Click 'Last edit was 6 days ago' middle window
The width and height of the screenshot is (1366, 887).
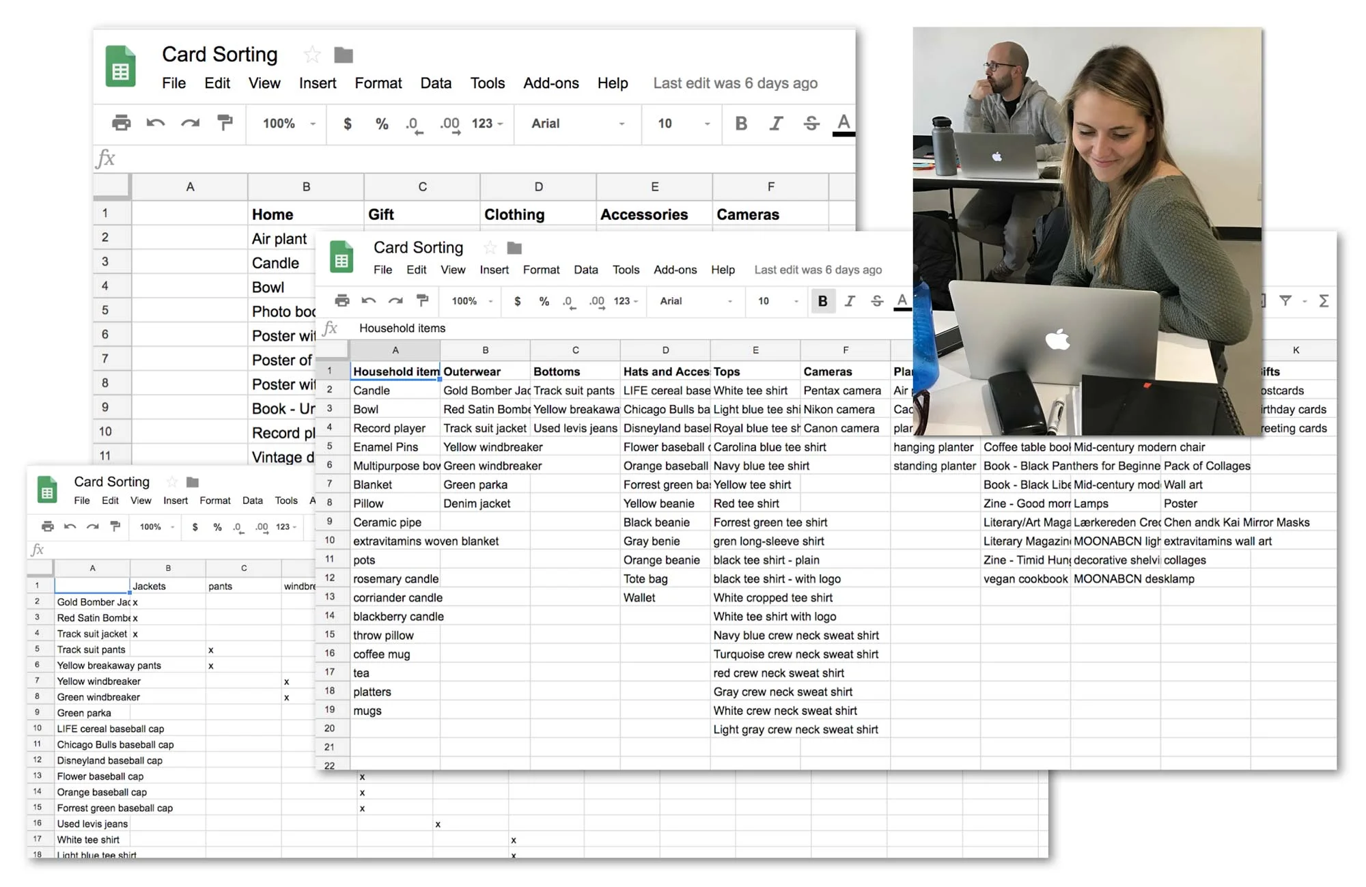point(818,270)
